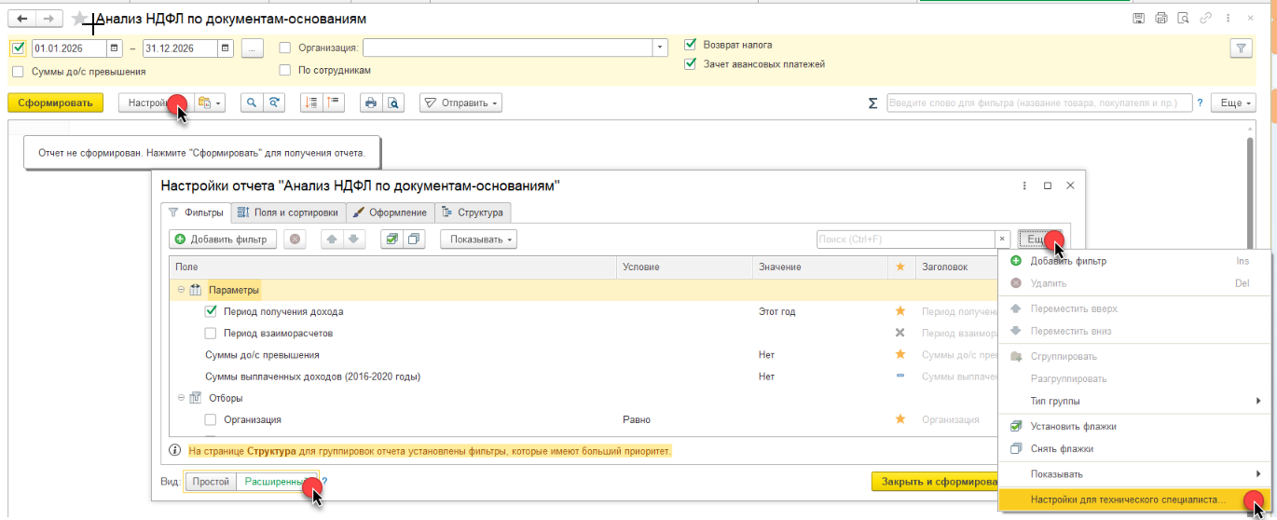
Task: Expand the 'Показывать' dropdown in settings dialog
Action: pos(478,239)
